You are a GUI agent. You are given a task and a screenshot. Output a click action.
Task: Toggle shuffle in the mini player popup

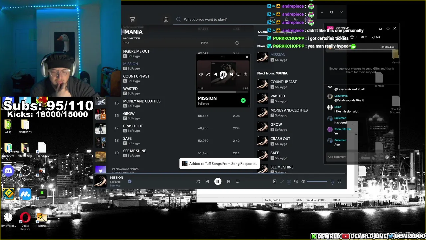(x=208, y=74)
